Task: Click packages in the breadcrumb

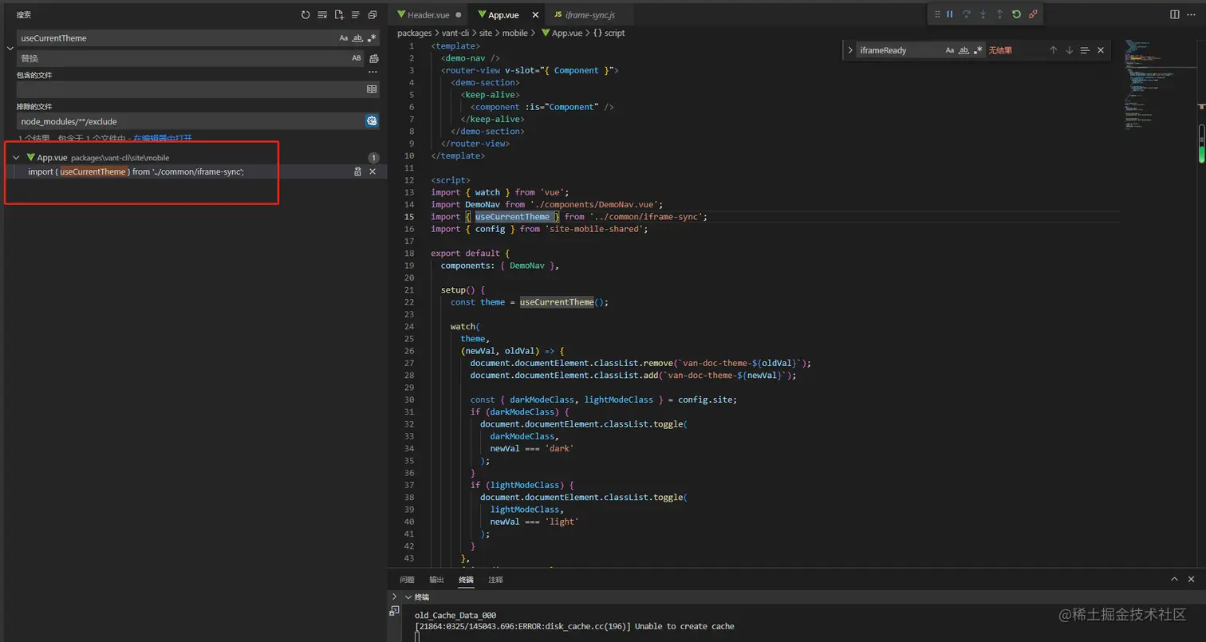Action: (414, 33)
